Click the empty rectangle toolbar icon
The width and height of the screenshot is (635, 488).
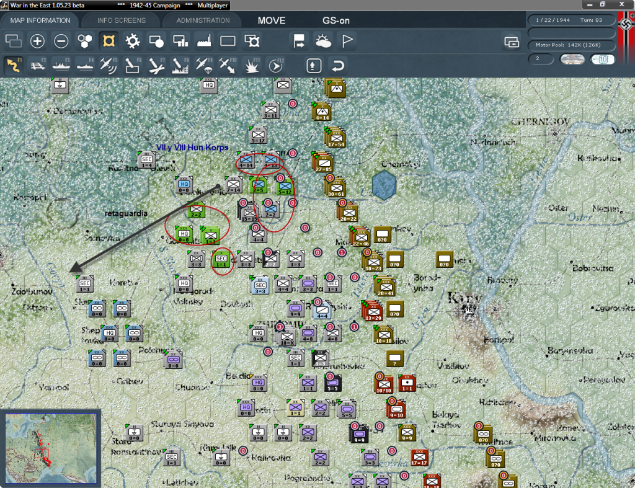click(228, 41)
